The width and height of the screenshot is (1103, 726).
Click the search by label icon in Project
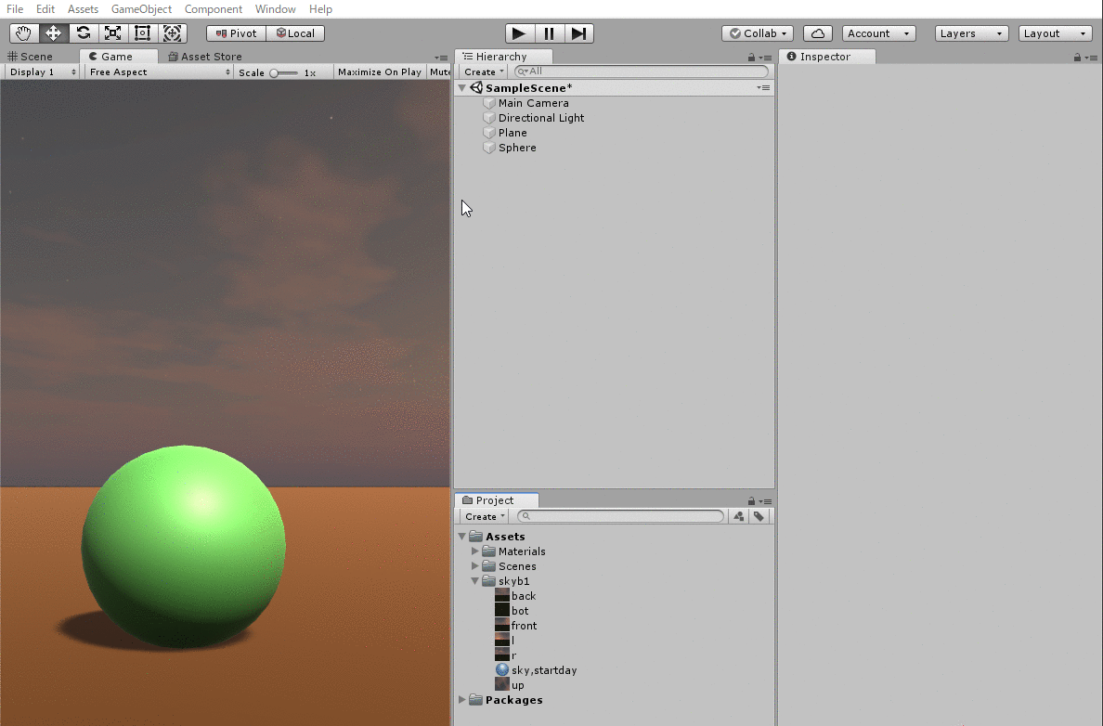point(759,516)
